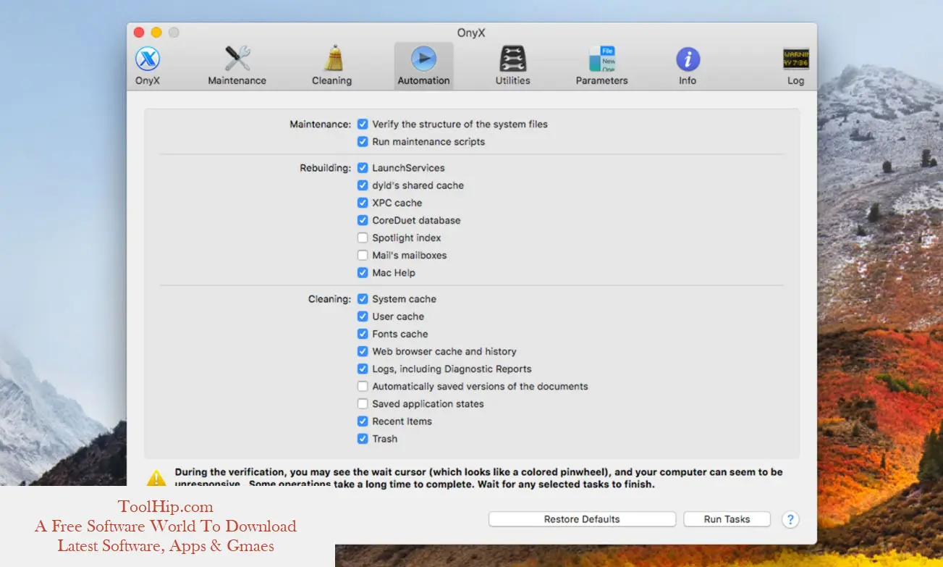Click the yellow warning triangle icon
The image size is (943, 567).
[x=156, y=478]
